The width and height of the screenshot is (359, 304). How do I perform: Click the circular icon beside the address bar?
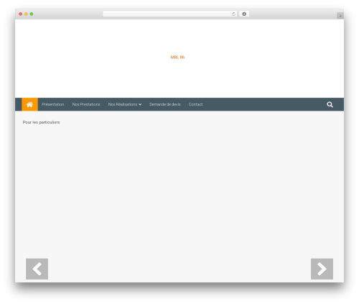click(244, 14)
